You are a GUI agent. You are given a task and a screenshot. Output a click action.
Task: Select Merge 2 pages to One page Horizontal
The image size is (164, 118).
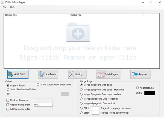click(81, 90)
